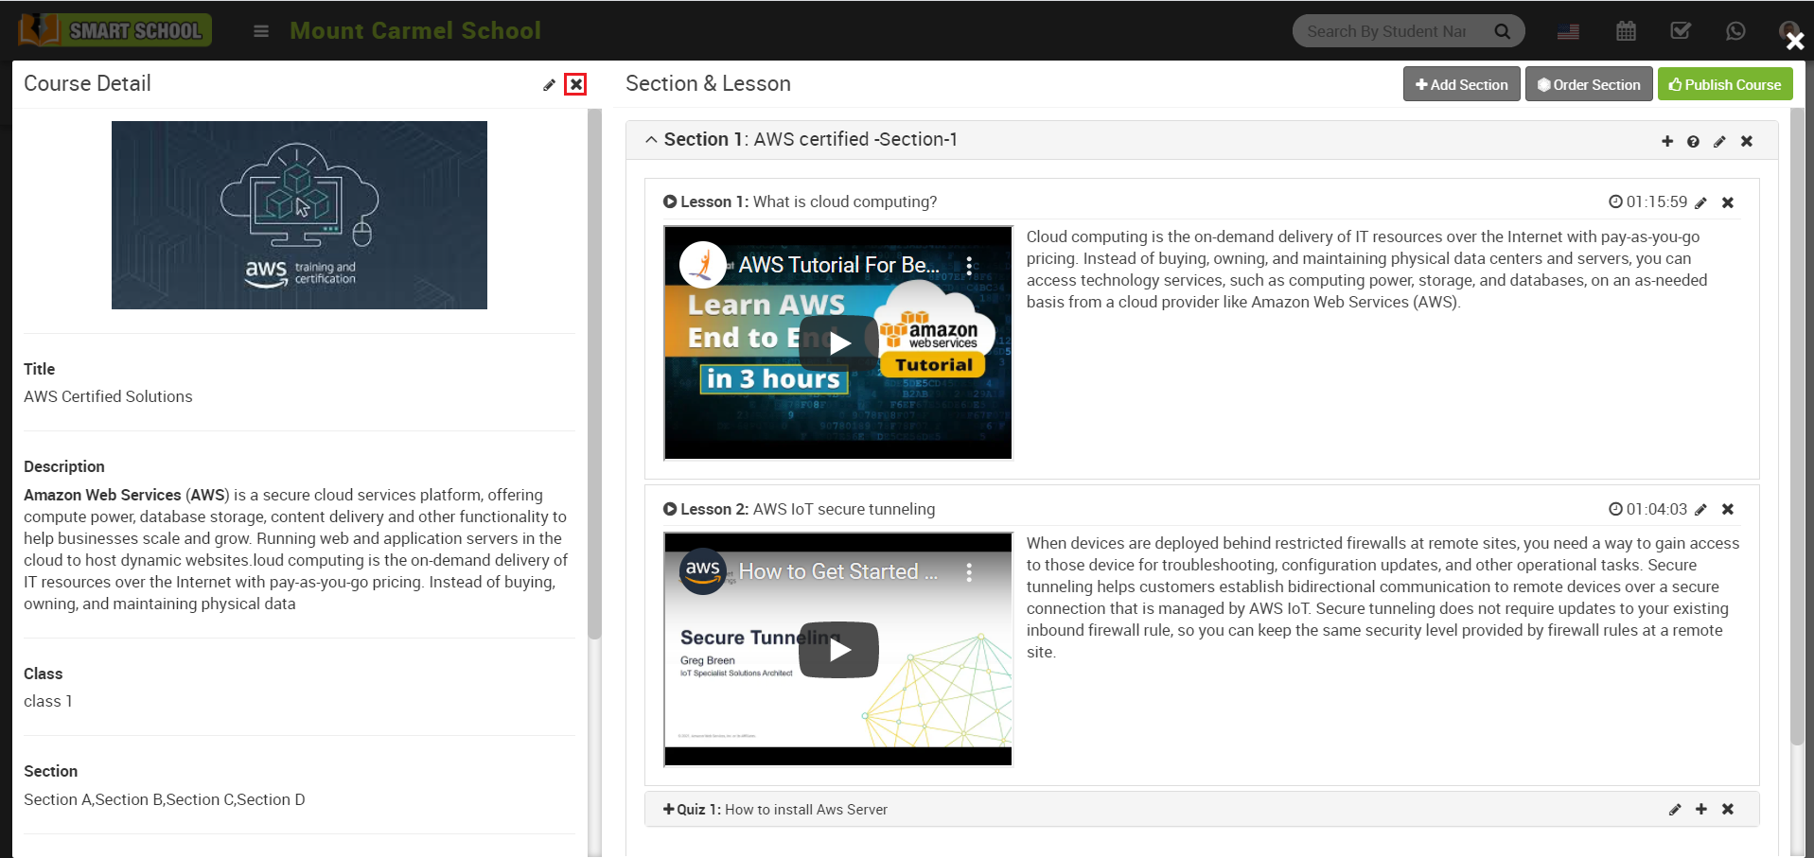
Task: Edit Lesson 1 with its pencil icon
Action: click(1701, 201)
